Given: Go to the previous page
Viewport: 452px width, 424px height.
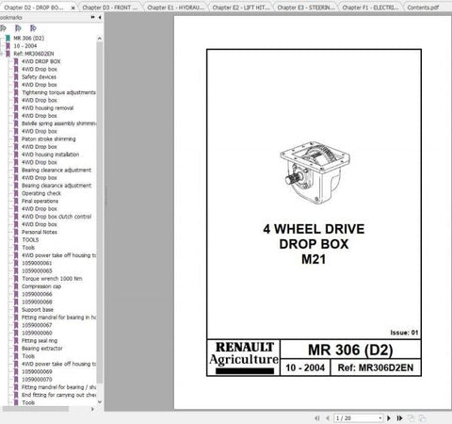Looking at the screenshot, I should point(328,418).
